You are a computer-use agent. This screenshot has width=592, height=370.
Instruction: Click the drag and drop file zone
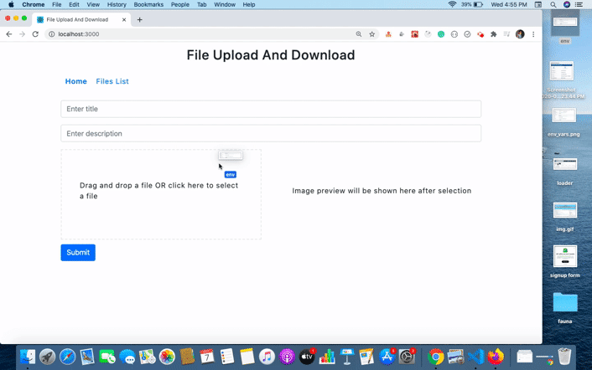pos(161,194)
